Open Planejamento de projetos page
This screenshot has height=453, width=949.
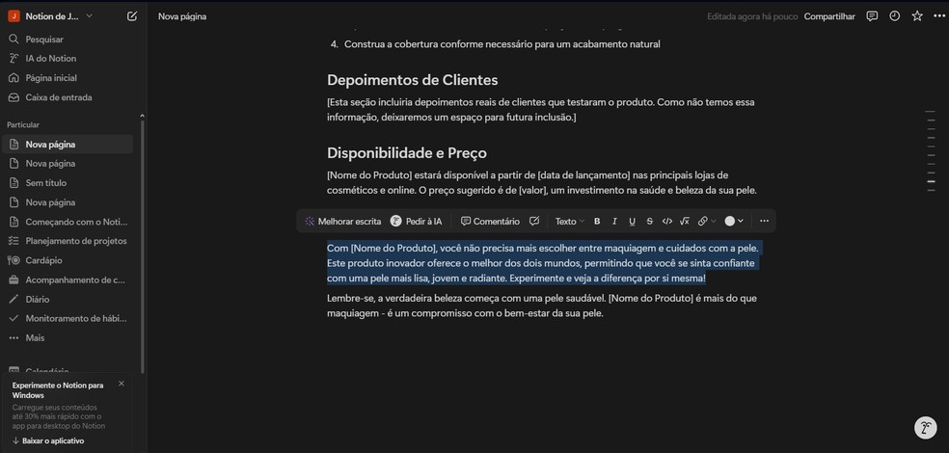(x=68, y=241)
